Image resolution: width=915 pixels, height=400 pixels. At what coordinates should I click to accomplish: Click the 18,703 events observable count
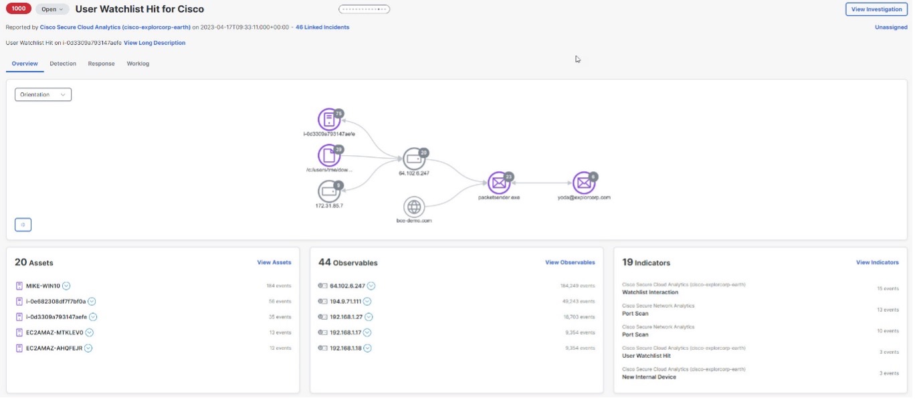(x=579, y=317)
